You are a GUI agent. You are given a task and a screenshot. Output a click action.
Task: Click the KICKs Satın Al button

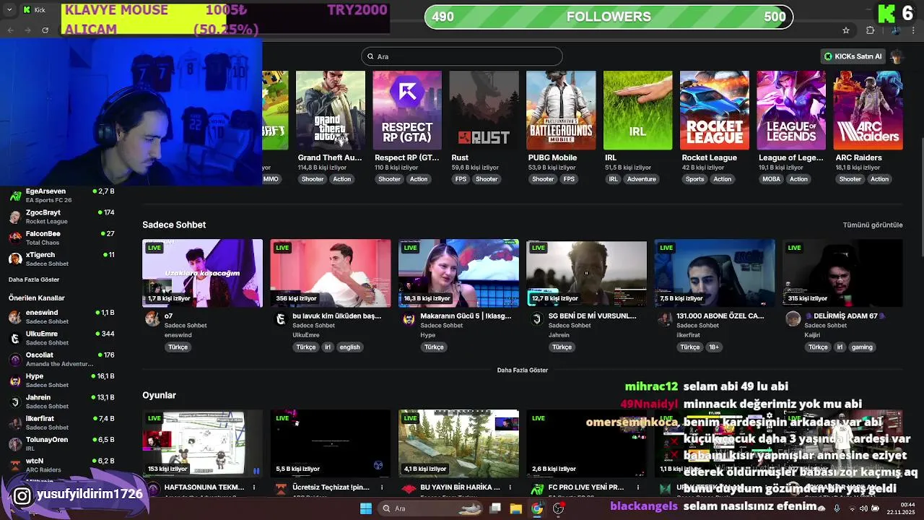coord(853,56)
